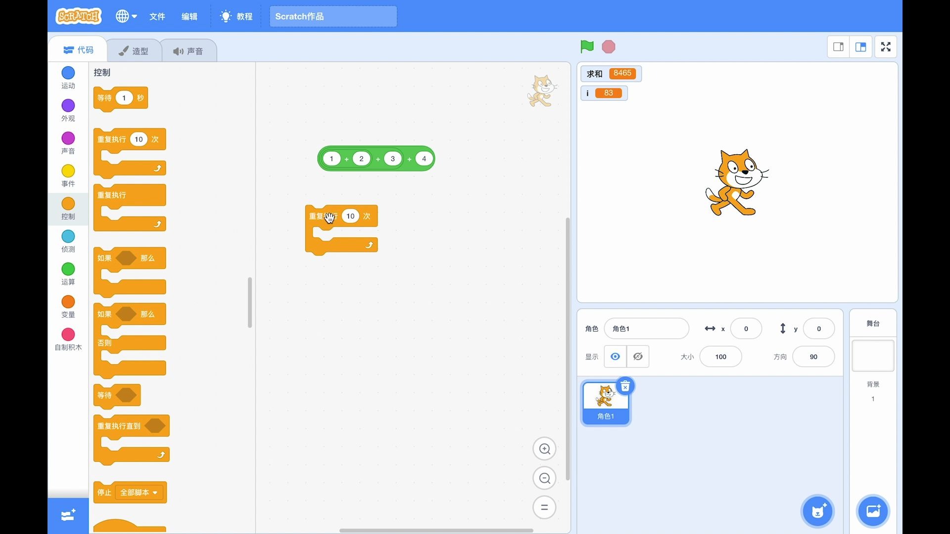Image resolution: width=950 pixels, height=534 pixels.
Task: Reset workspace zoom with equals button
Action: [544, 507]
